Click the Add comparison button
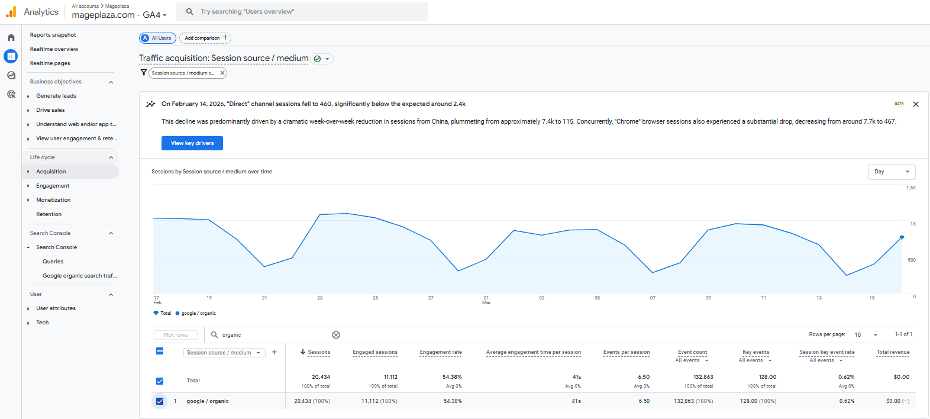 (x=205, y=38)
